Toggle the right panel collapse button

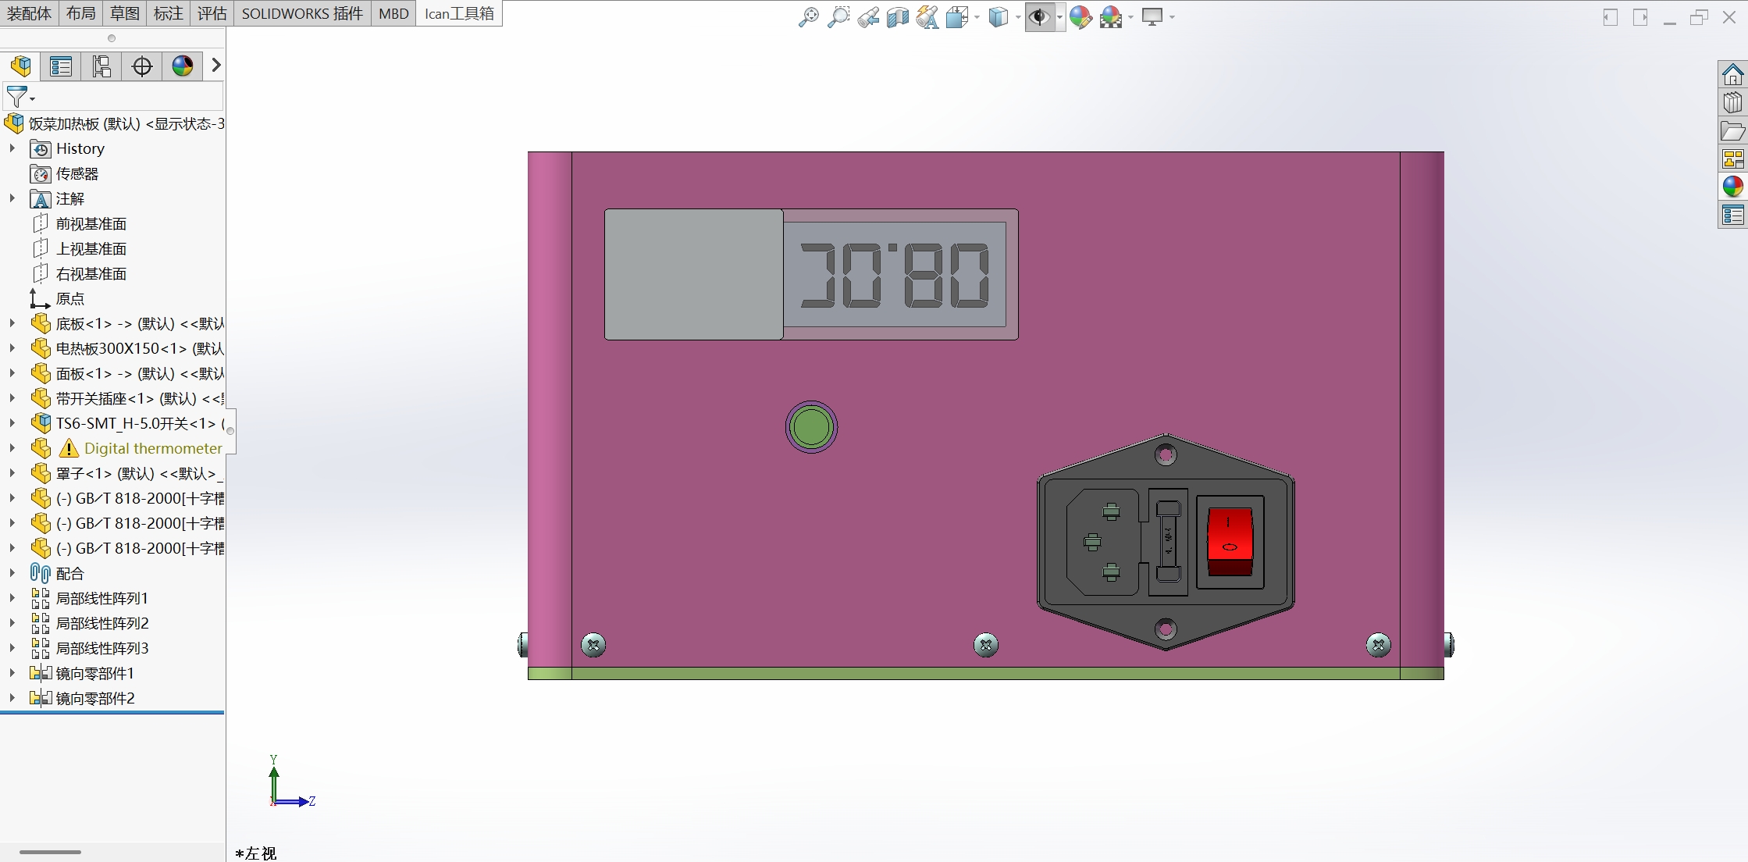[1640, 17]
